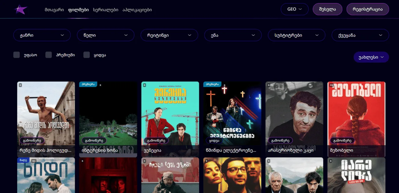Click the მალე badge on ხიდი poster

tap(23, 160)
